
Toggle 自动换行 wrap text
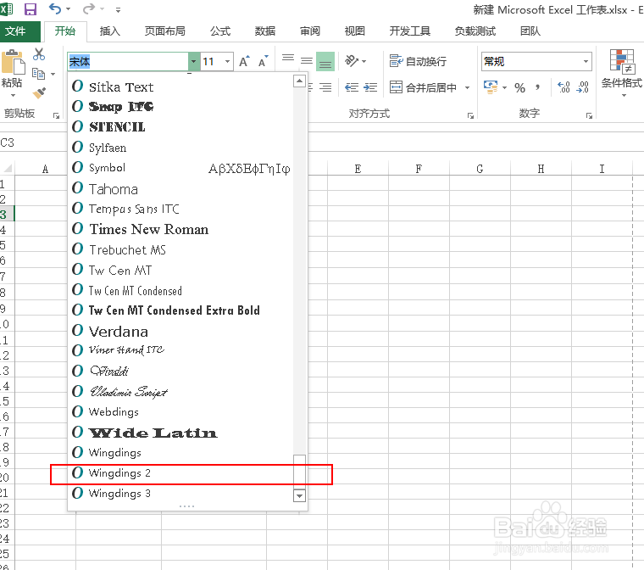418,61
